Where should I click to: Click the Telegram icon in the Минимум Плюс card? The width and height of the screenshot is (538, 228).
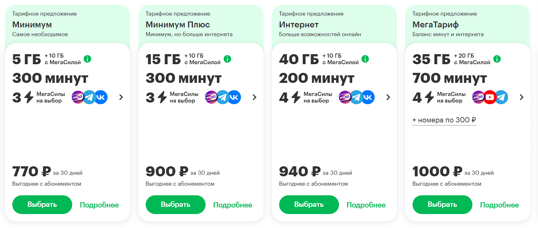pos(223,97)
